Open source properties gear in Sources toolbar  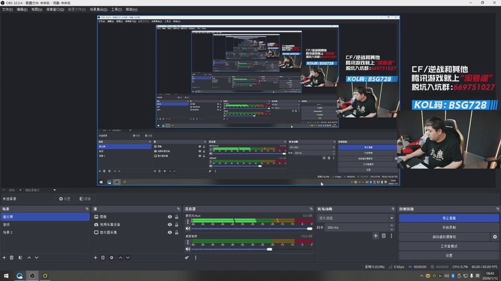111,257
